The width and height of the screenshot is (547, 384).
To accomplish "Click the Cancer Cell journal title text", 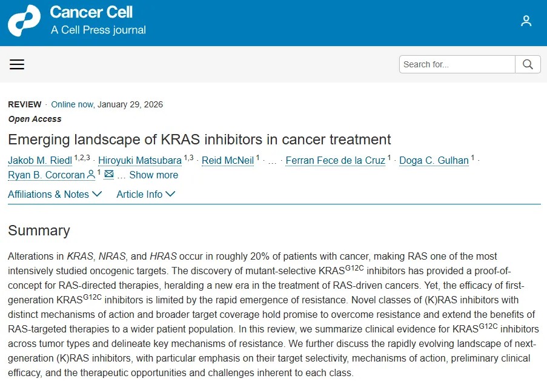I will click(91, 12).
